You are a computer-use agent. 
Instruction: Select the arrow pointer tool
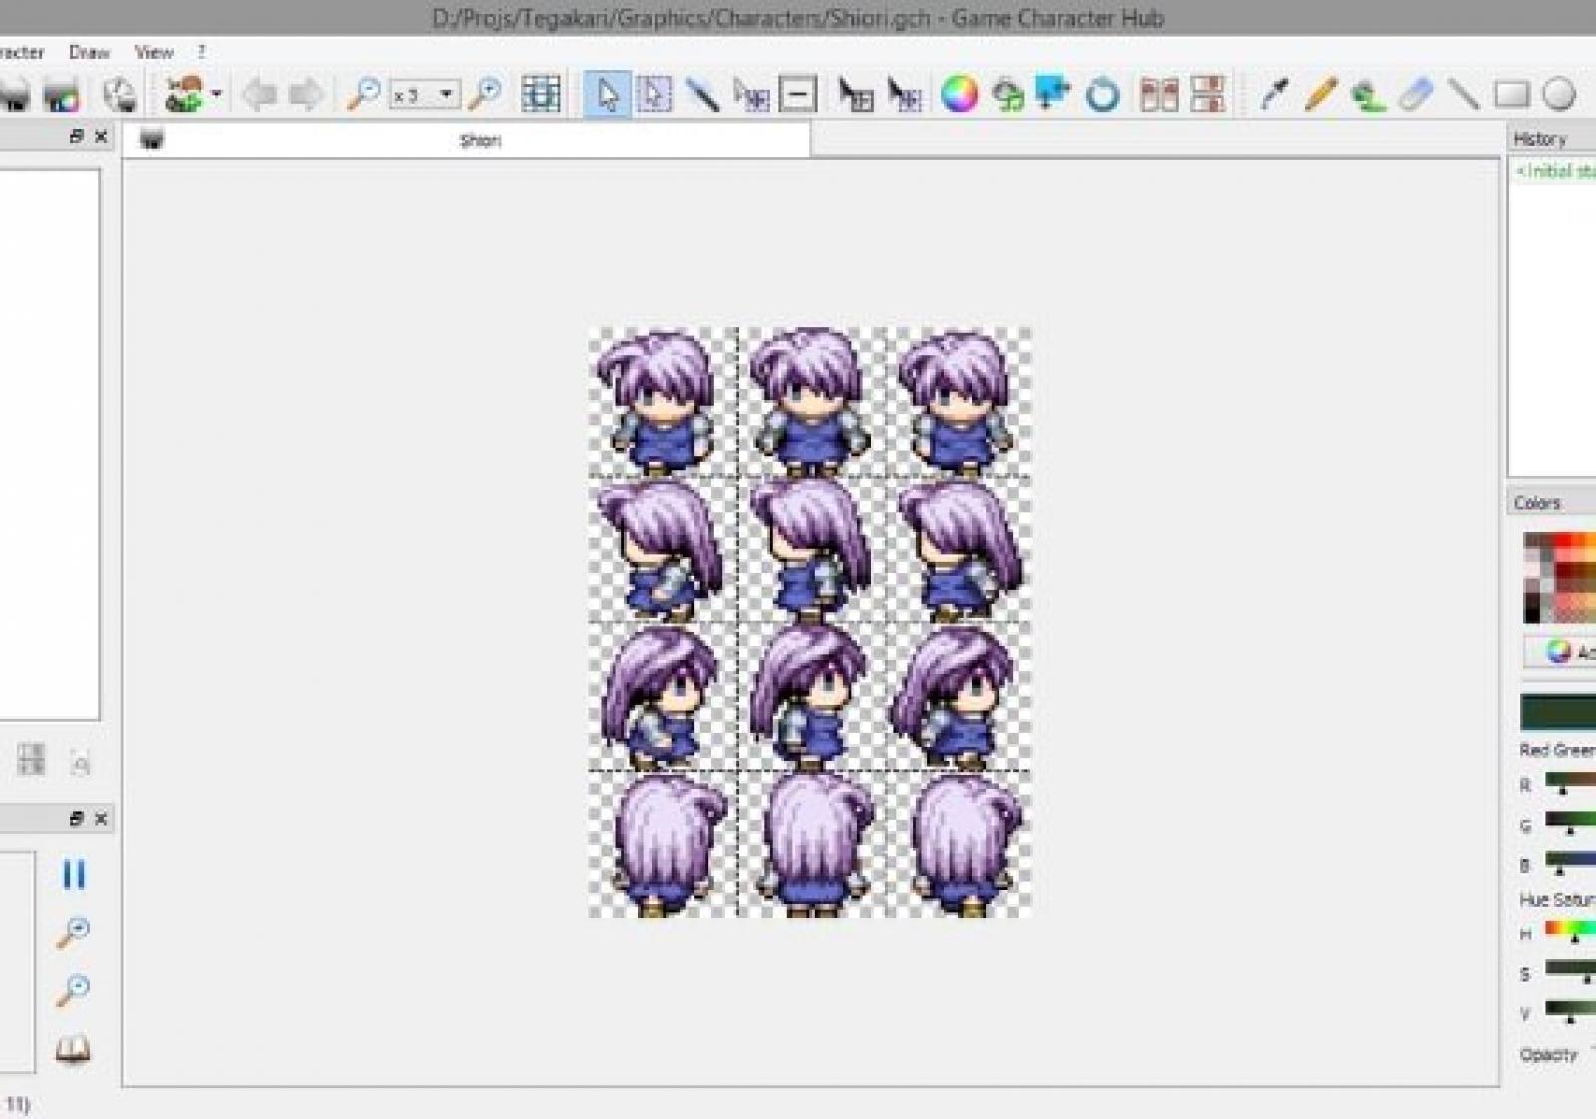pos(606,95)
